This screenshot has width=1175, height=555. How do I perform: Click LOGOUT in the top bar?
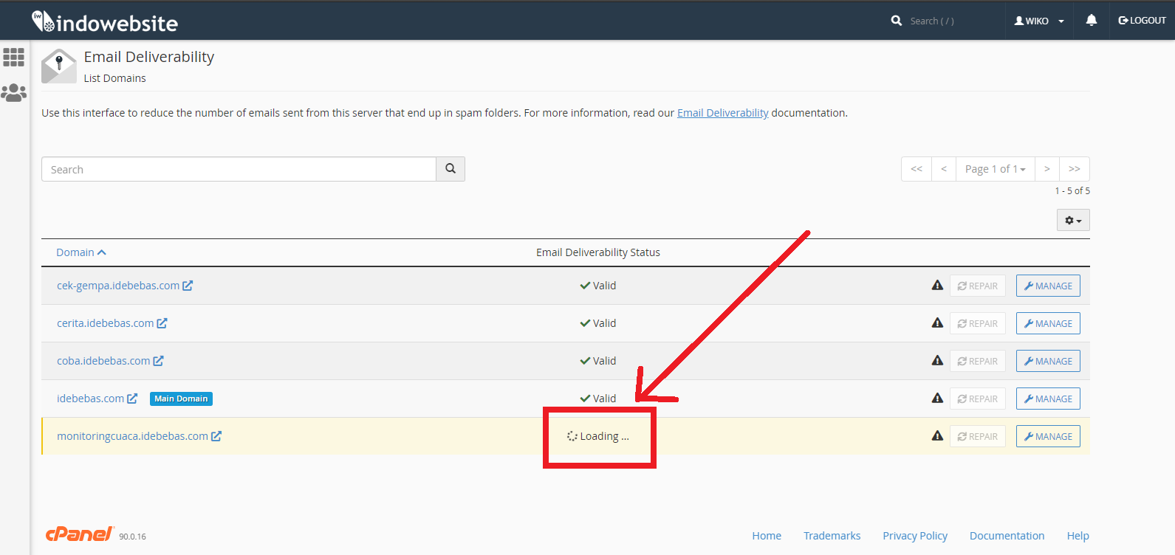[x=1142, y=21]
